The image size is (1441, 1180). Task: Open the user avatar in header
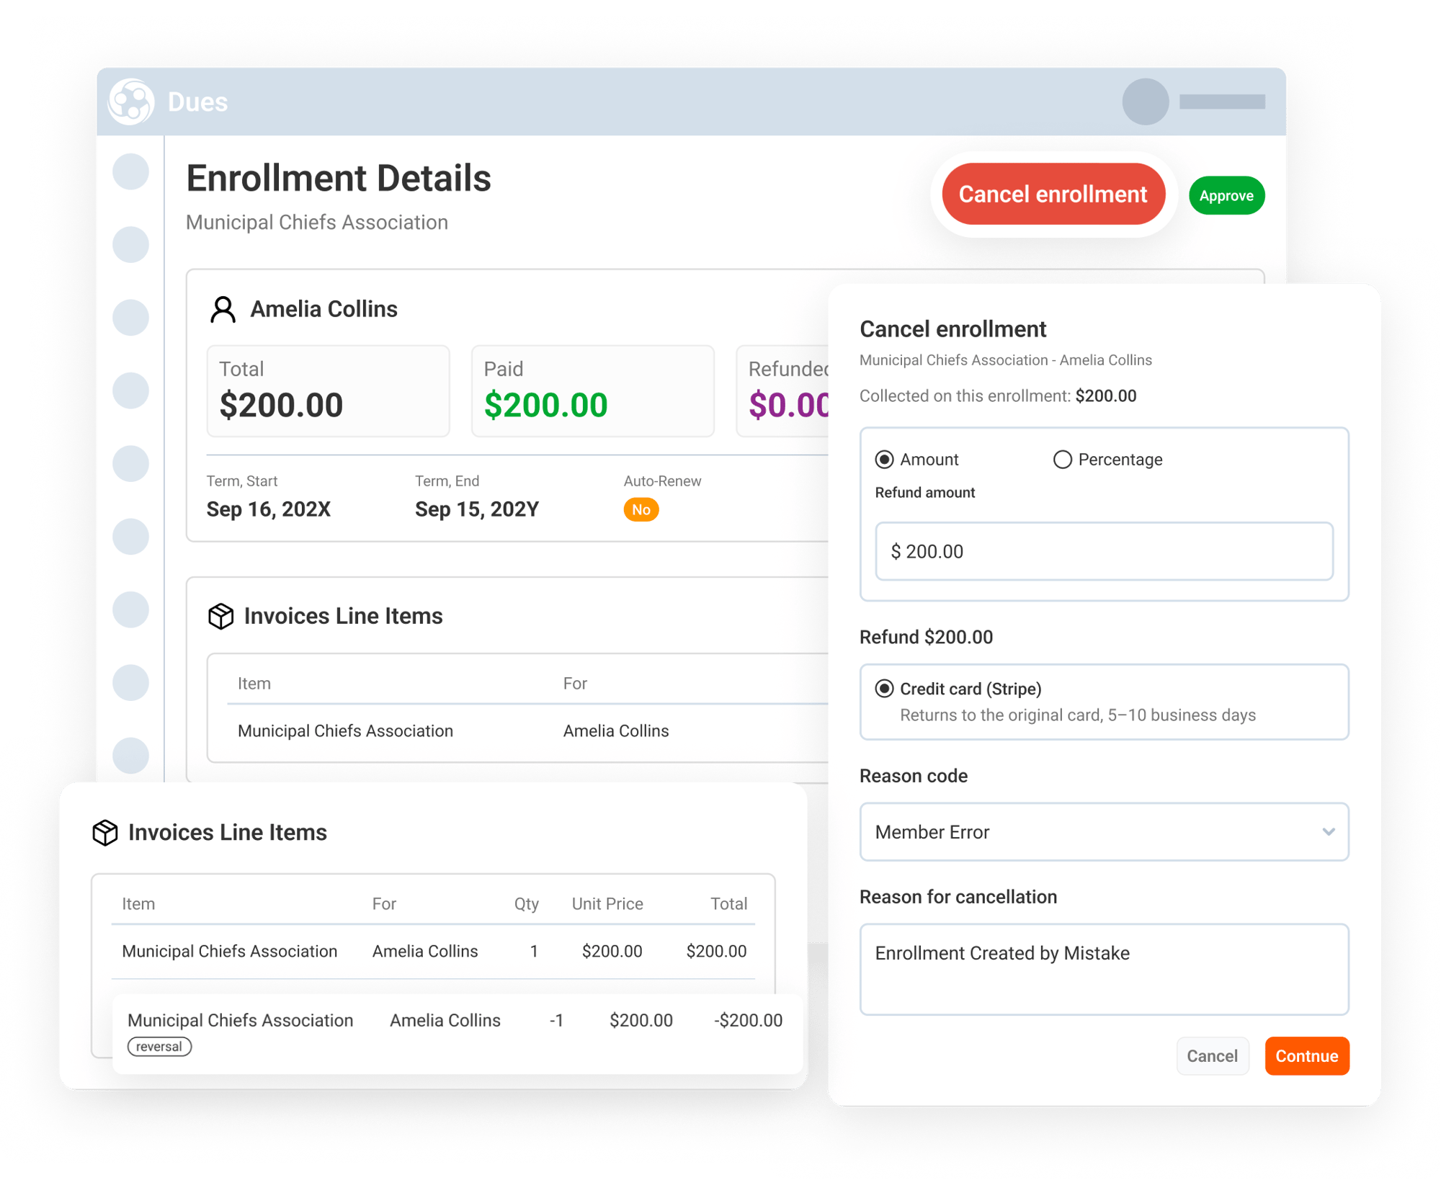(x=1145, y=102)
